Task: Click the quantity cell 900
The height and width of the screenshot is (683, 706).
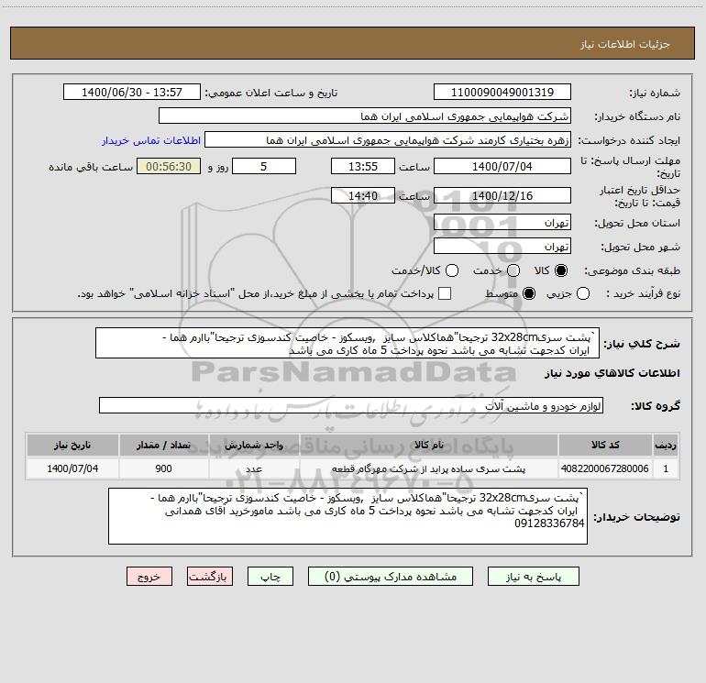Action: click(x=163, y=468)
